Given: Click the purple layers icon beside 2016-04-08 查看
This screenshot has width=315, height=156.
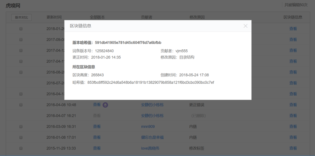Looking at the screenshot, I should coord(105,105).
